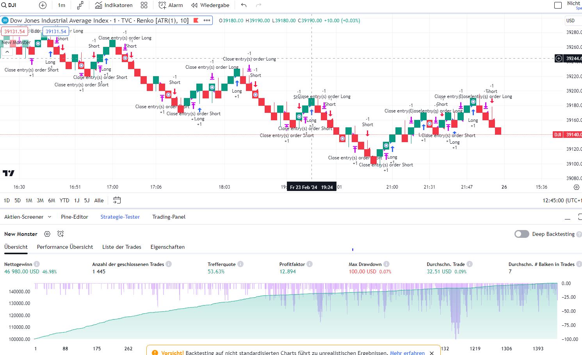Select the 6M time range
Image resolution: width=582 pixels, height=355 pixels.
coord(52,200)
